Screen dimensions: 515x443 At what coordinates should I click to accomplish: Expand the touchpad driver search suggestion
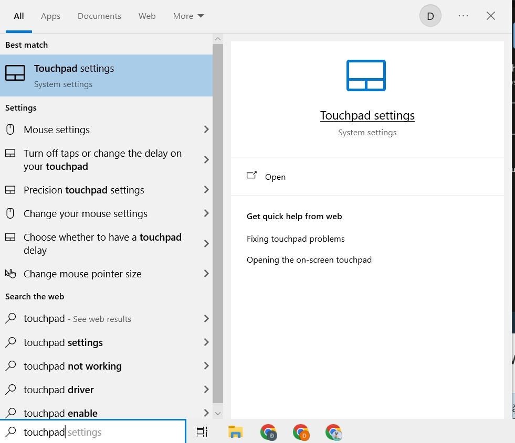tap(59, 390)
